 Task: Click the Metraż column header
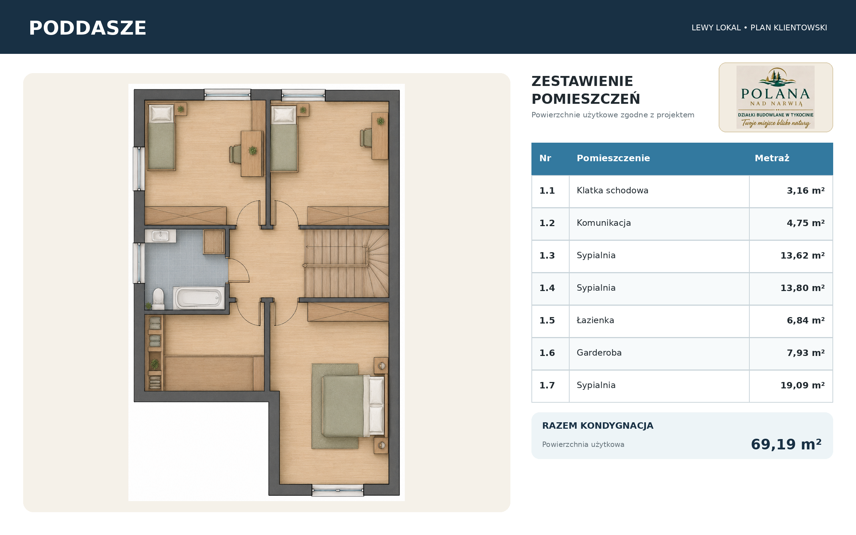772,158
